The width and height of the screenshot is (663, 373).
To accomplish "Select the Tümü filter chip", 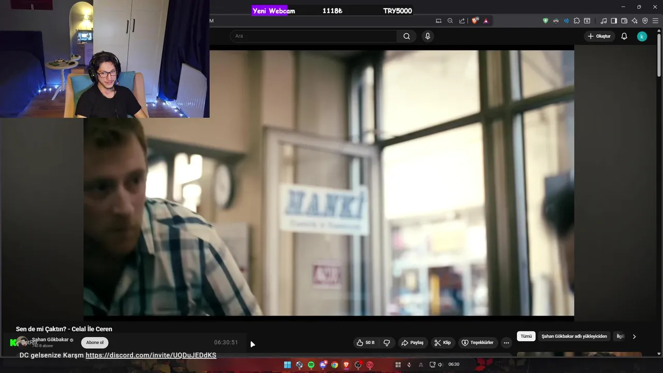I will coord(526,336).
